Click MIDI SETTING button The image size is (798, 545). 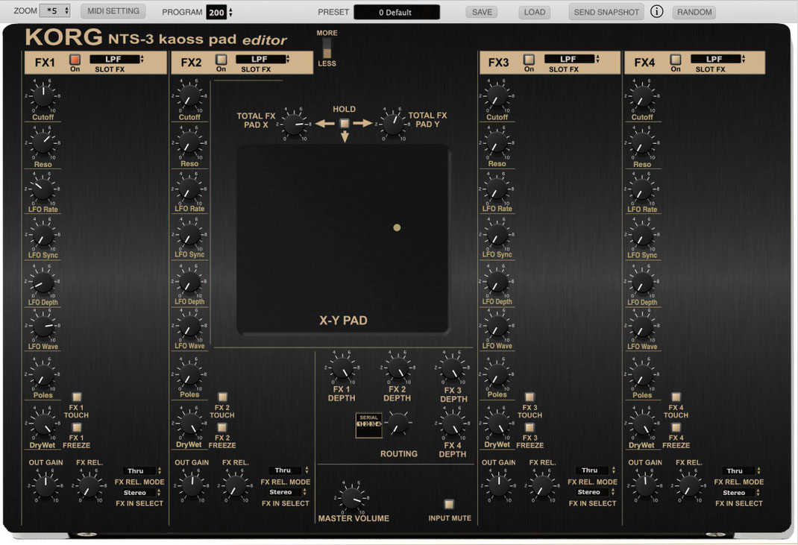pyautogui.click(x=113, y=11)
